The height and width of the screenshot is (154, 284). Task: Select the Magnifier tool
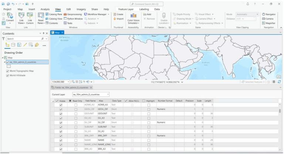coord(269,23)
